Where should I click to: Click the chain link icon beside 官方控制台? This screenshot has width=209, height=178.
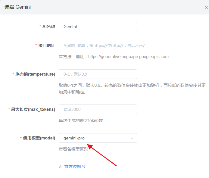pos(61,167)
